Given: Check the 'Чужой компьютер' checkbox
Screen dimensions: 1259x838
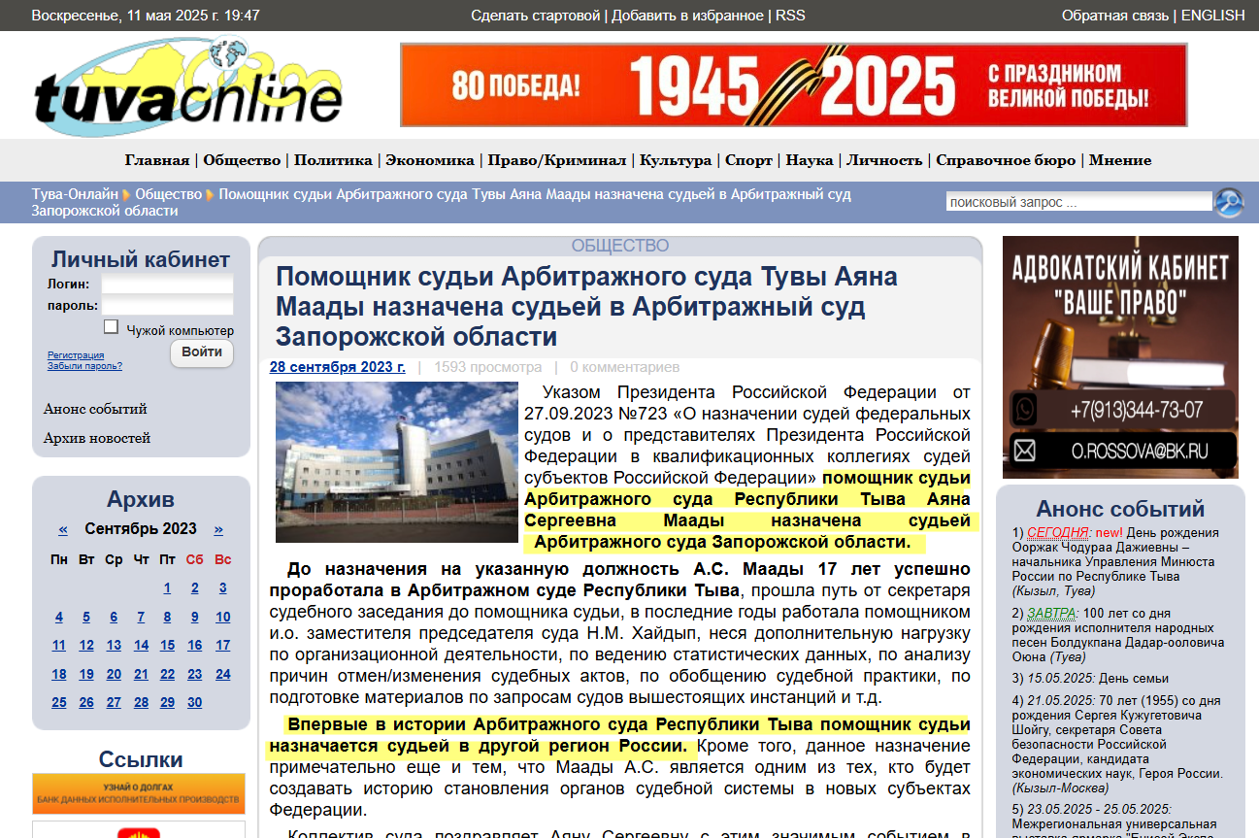Looking at the screenshot, I should pos(111,325).
